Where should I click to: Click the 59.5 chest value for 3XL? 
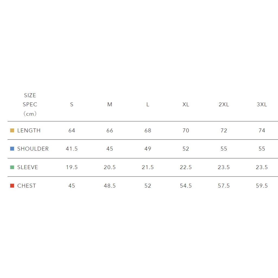262,186
